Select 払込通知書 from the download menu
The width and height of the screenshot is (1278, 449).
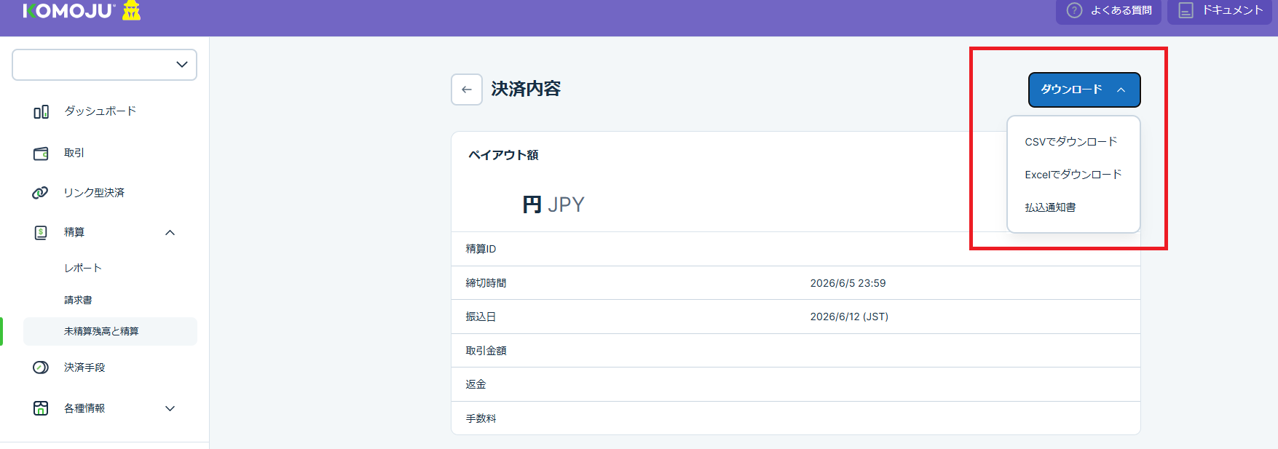[x=1050, y=207]
